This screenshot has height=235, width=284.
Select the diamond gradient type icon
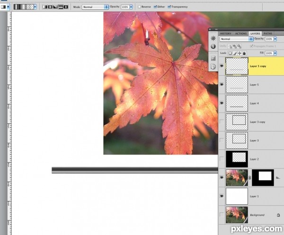pos(66,7)
